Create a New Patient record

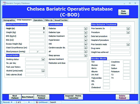[x=28, y=97]
